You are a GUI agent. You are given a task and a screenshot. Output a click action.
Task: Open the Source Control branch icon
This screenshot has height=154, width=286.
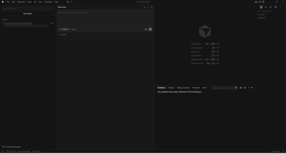point(271,7)
